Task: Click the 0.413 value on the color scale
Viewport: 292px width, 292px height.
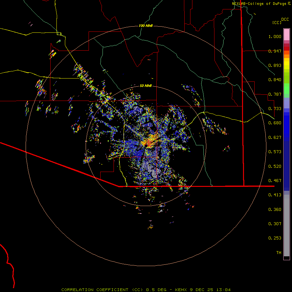Action: coord(275,195)
